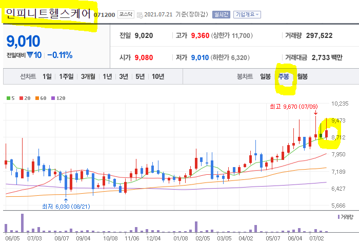Click the 실시간 button
The width and height of the screenshot is (359, 245).
pos(221,14)
